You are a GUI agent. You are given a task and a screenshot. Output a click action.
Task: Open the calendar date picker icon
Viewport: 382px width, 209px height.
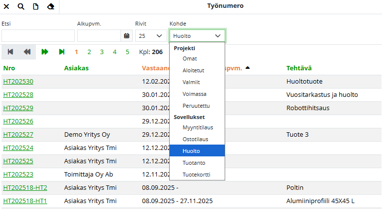pyautogui.click(x=127, y=36)
